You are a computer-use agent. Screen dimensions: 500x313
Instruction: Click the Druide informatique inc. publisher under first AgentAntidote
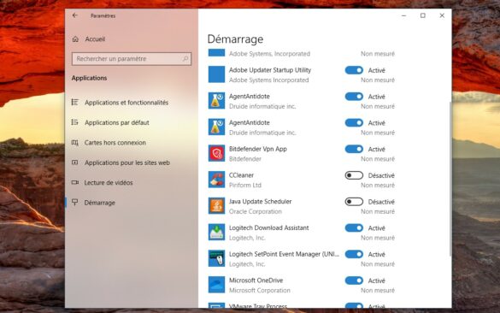tap(262, 106)
